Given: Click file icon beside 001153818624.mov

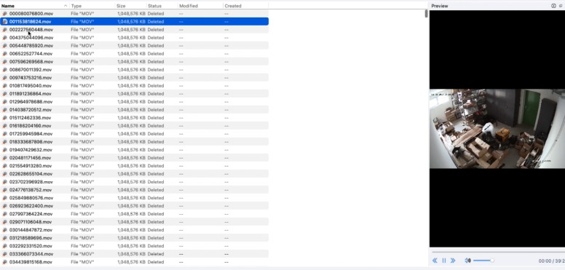Looking at the screenshot, I should point(4,22).
